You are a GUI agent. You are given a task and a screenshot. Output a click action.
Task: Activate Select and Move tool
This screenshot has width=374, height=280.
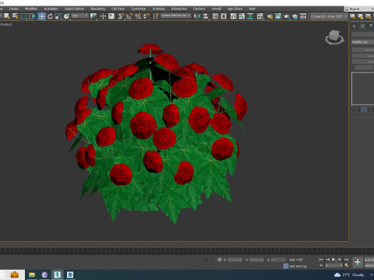[x=41, y=16]
